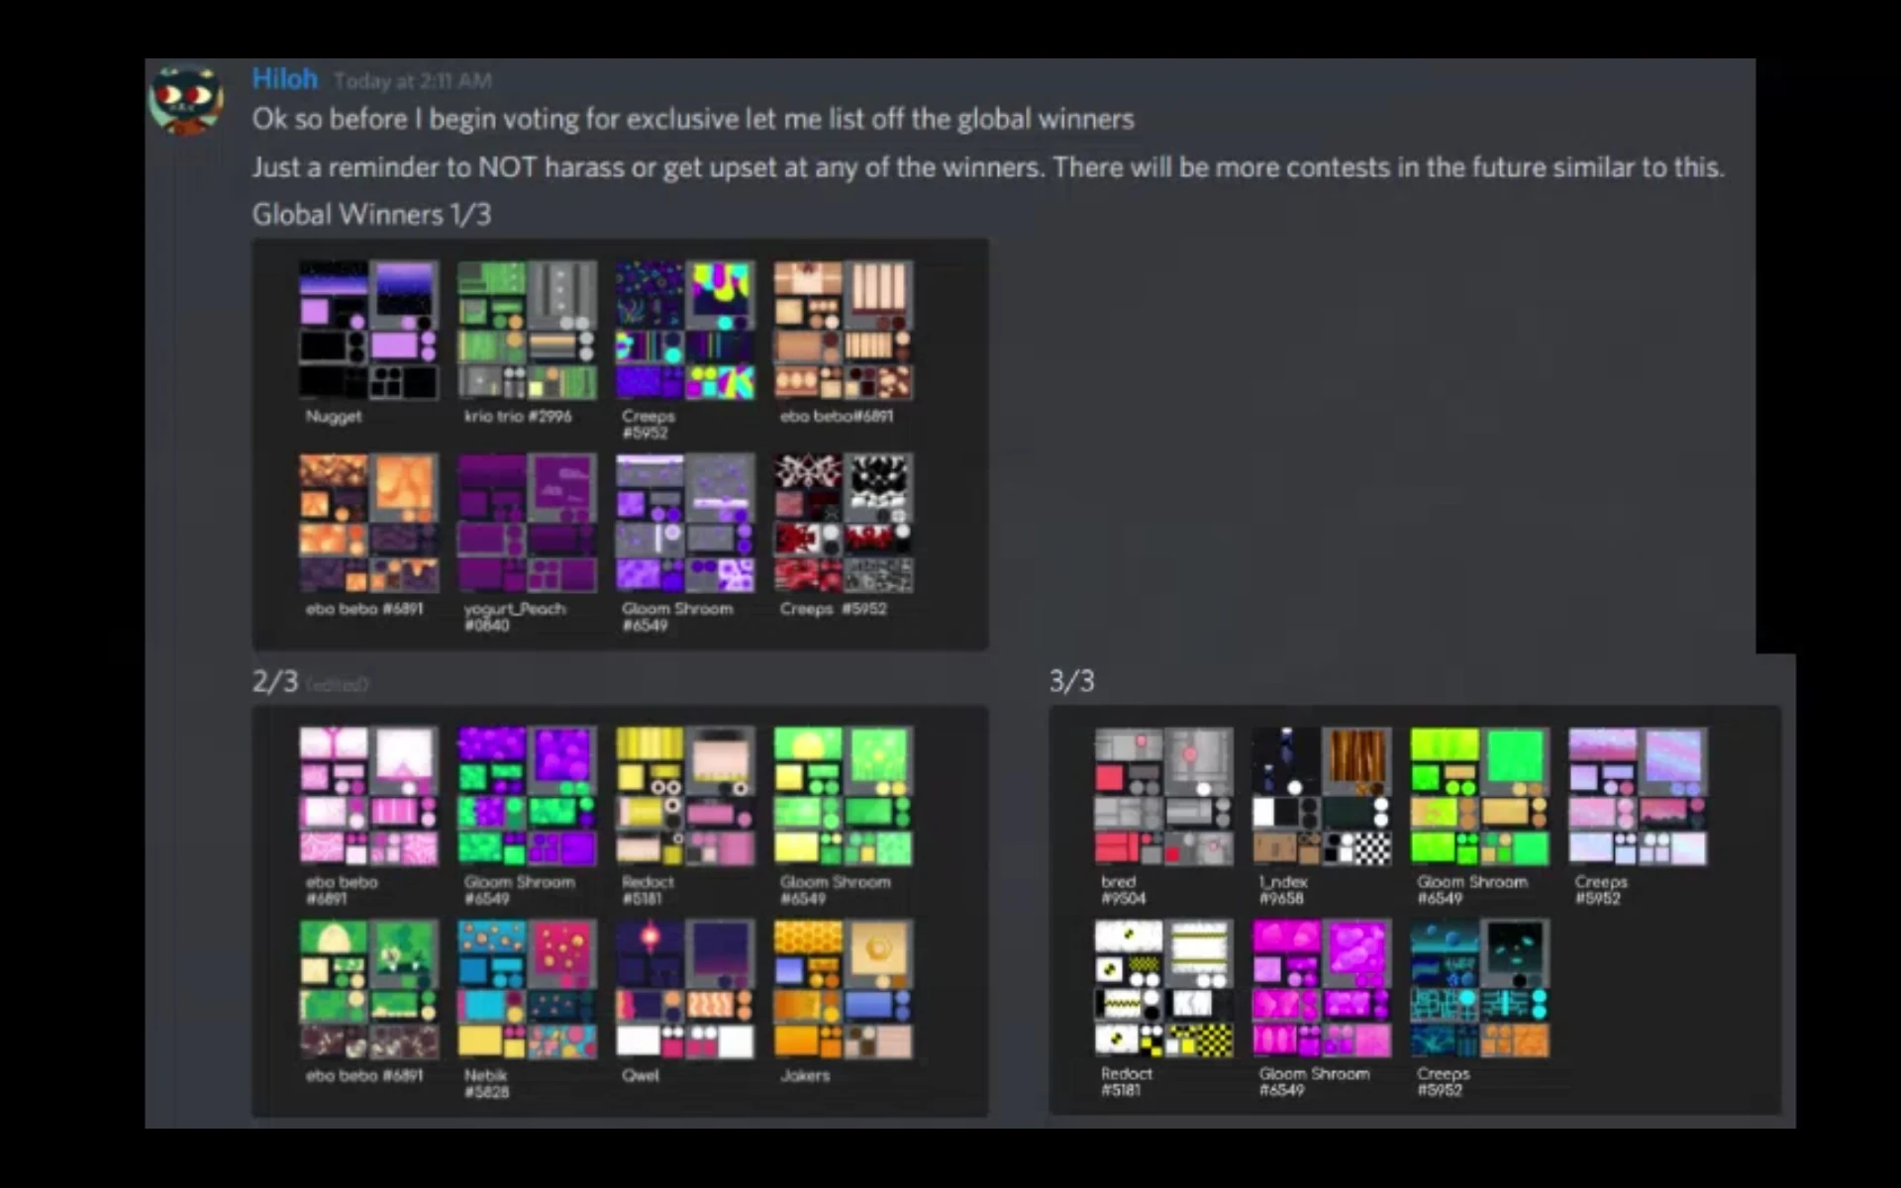
Task: Select the yogurt_Peach #0840 entry
Action: click(526, 525)
